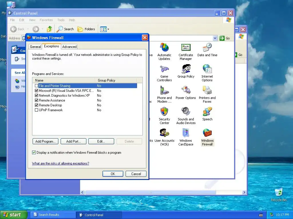Image resolution: width=293 pixels, height=219 pixels.
Task: Open the risks of allowing exceptions link
Action: (x=61, y=163)
